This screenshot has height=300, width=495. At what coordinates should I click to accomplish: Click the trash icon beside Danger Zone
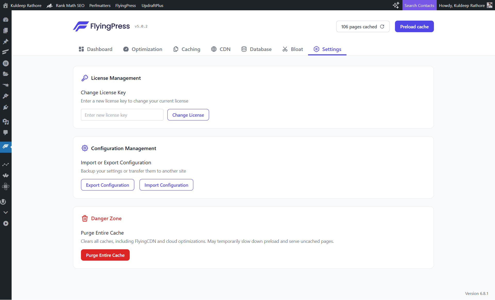(x=85, y=218)
